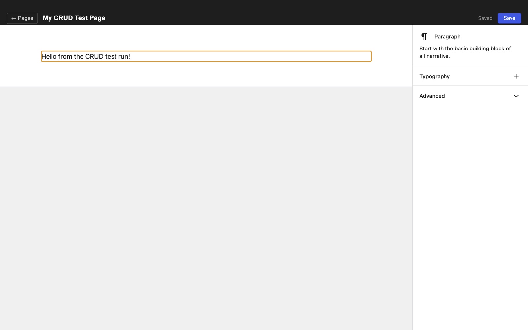The width and height of the screenshot is (528, 330).
Task: Open Typography options with plus icon
Action: 516,76
